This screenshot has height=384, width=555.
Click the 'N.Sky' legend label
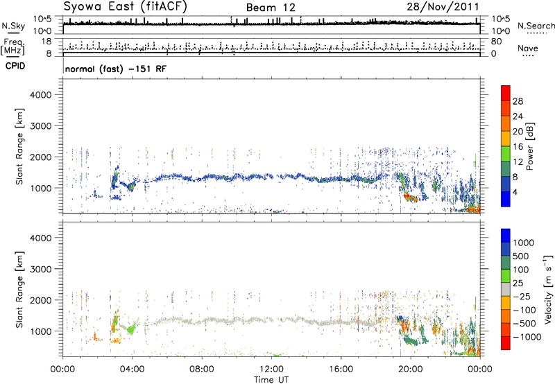13,26
